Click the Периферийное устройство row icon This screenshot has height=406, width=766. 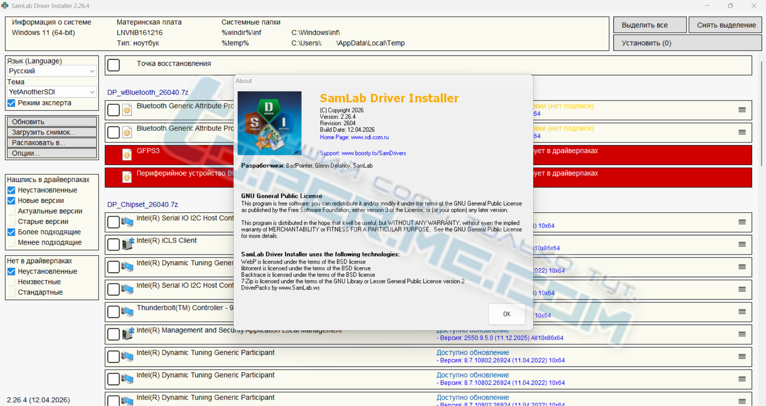(x=127, y=177)
